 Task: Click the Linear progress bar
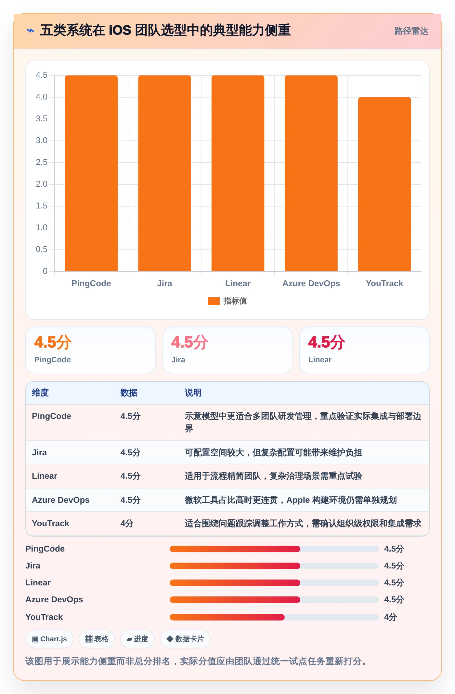click(274, 583)
